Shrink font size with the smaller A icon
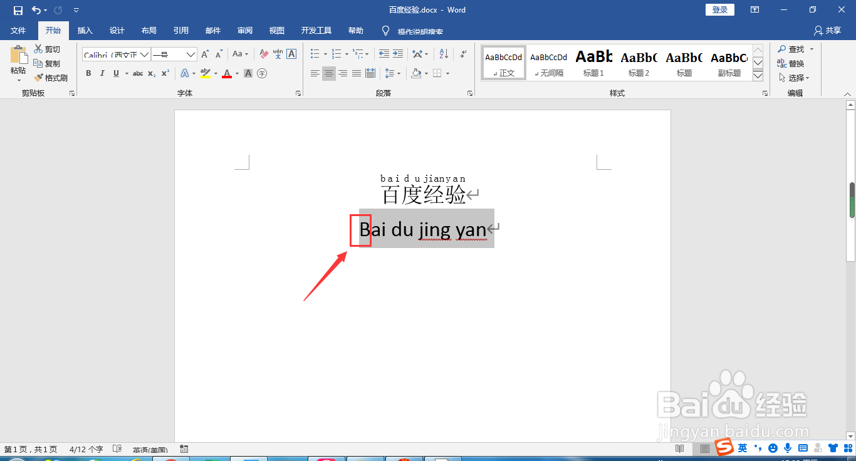 [x=219, y=54]
